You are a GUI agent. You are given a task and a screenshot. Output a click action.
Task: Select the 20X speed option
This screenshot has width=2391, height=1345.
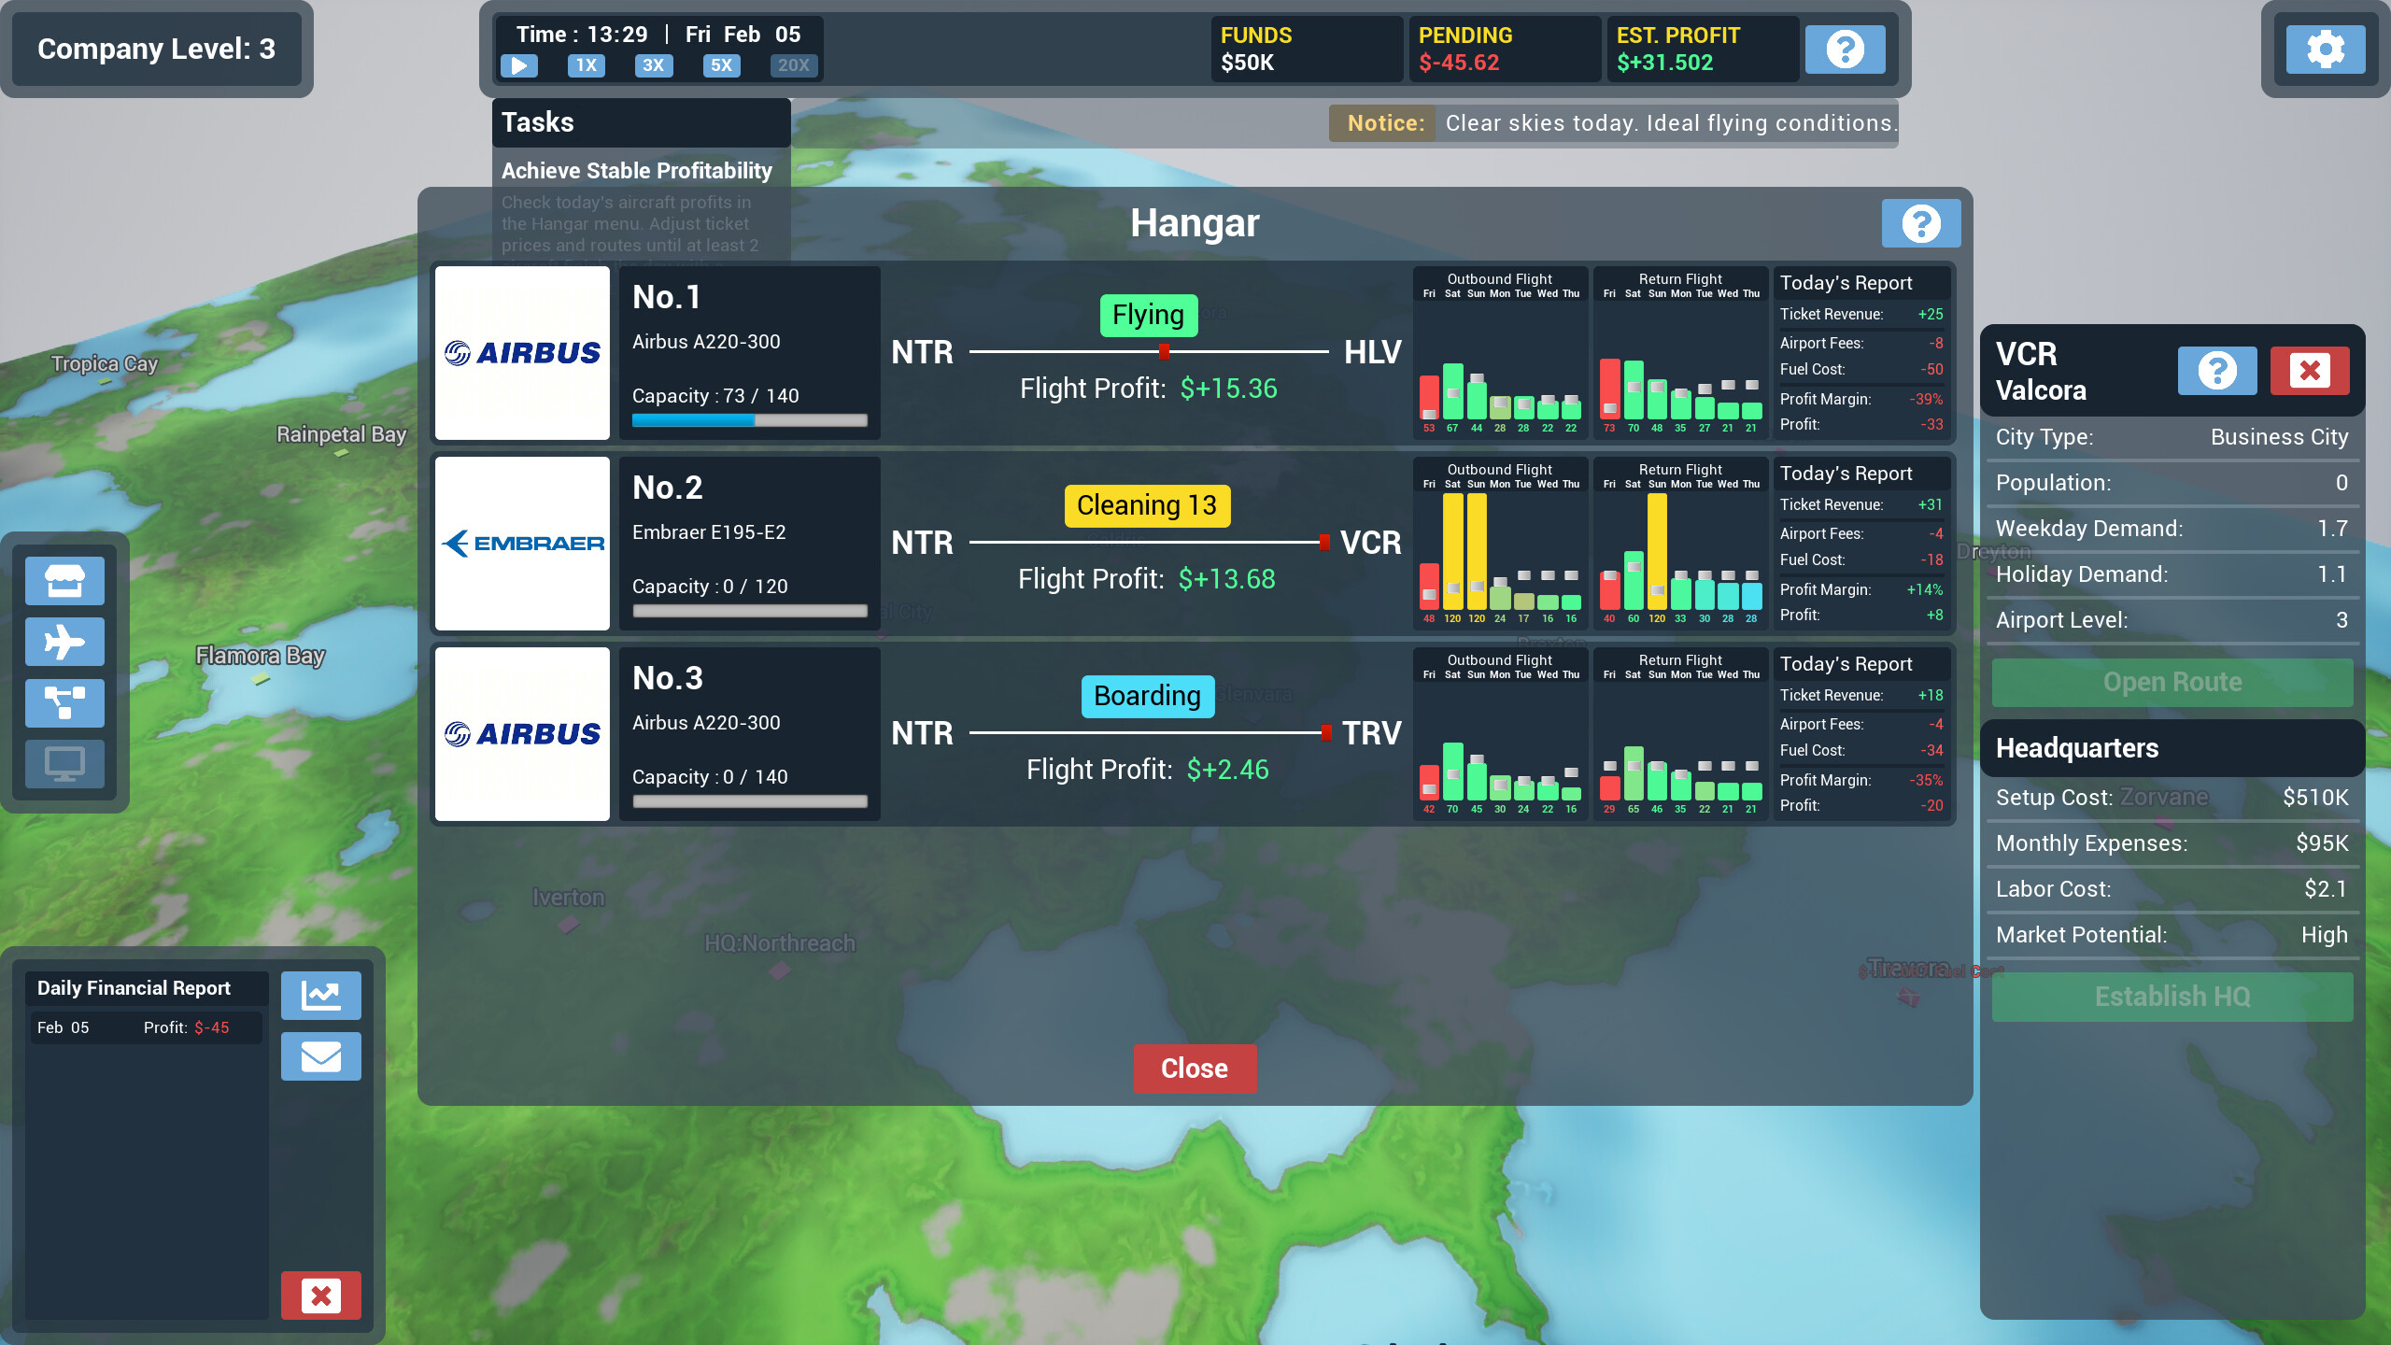pos(794,65)
